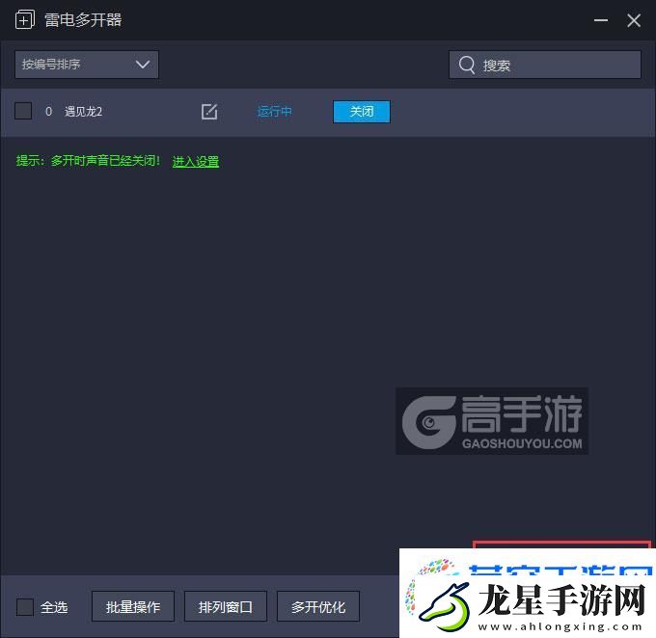Click the instance index number 0
This screenshot has width=656, height=638.
[x=48, y=111]
